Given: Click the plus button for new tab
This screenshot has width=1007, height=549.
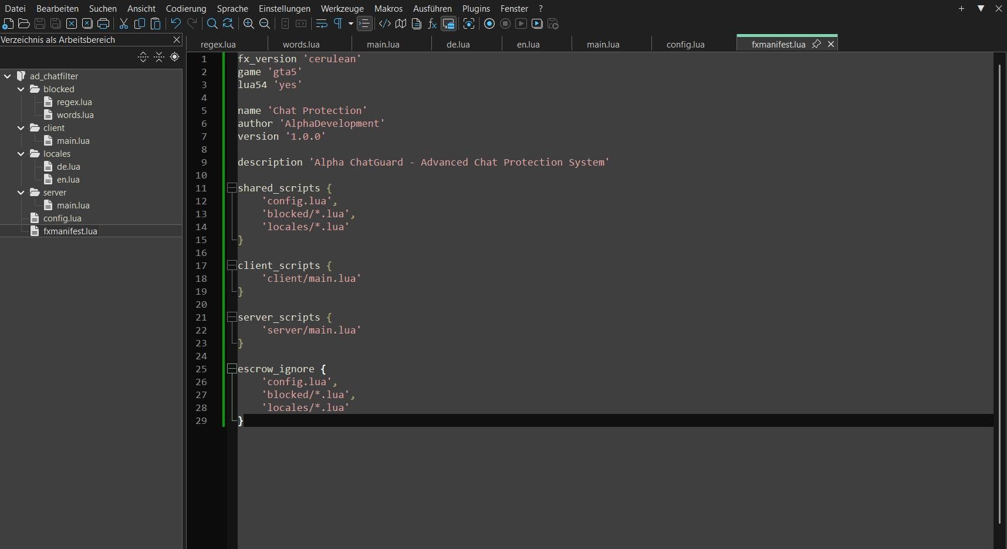Looking at the screenshot, I should coord(961,8).
